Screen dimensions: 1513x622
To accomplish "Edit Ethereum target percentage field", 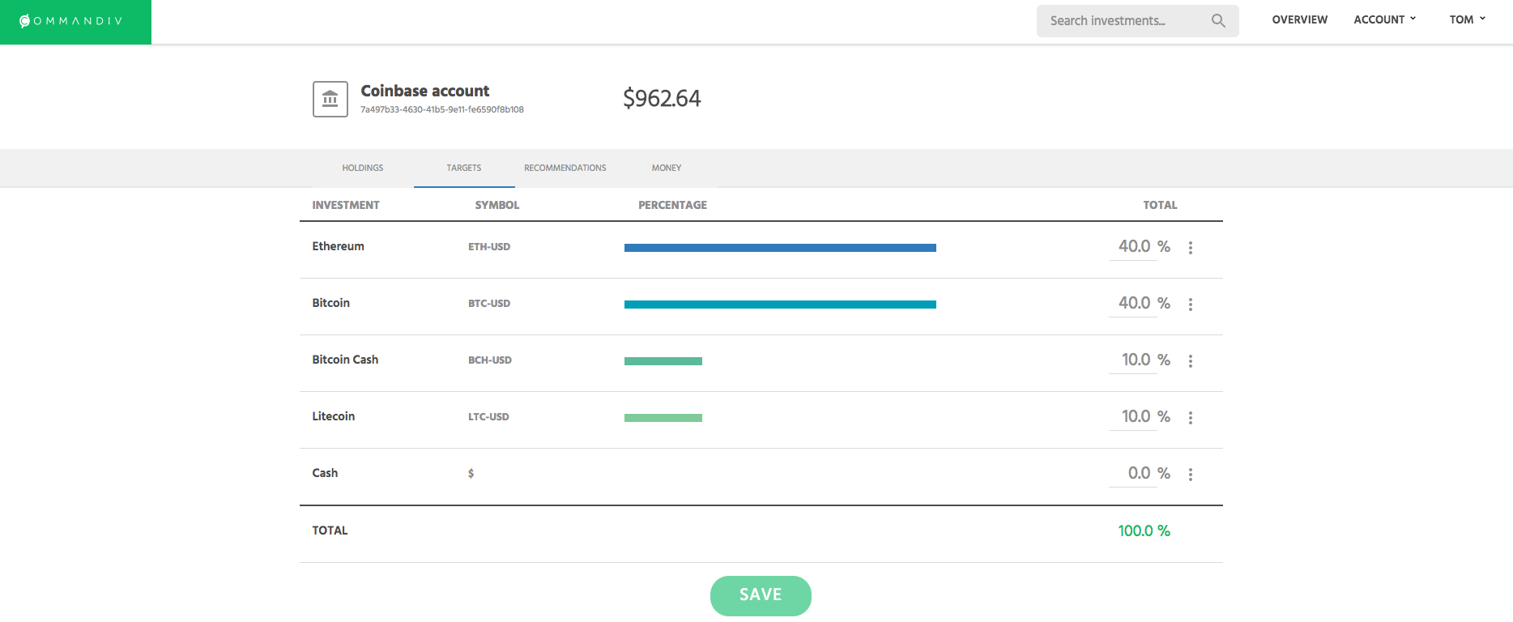I will (x=1133, y=247).
